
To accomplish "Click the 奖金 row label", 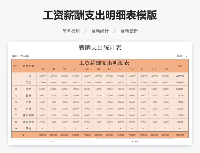I will pyautogui.click(x=28, y=82).
